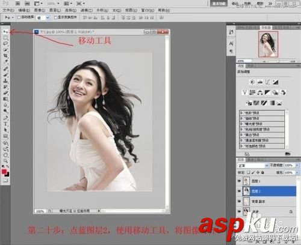Toggle the 自动选择 auto-select checkbox
Image resolution: width=301 pixels, height=245 pixels.
19,17
